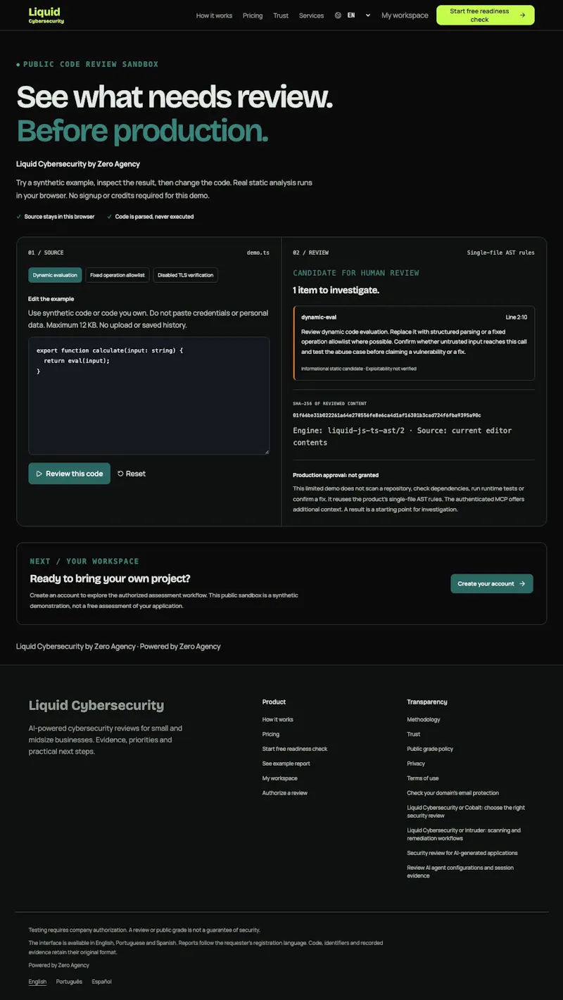Open Check your domain's email protection link
The width and height of the screenshot is (563, 1000).
[x=453, y=793]
